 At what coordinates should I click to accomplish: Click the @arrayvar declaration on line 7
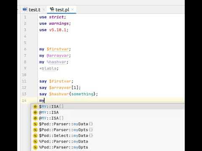(58, 56)
